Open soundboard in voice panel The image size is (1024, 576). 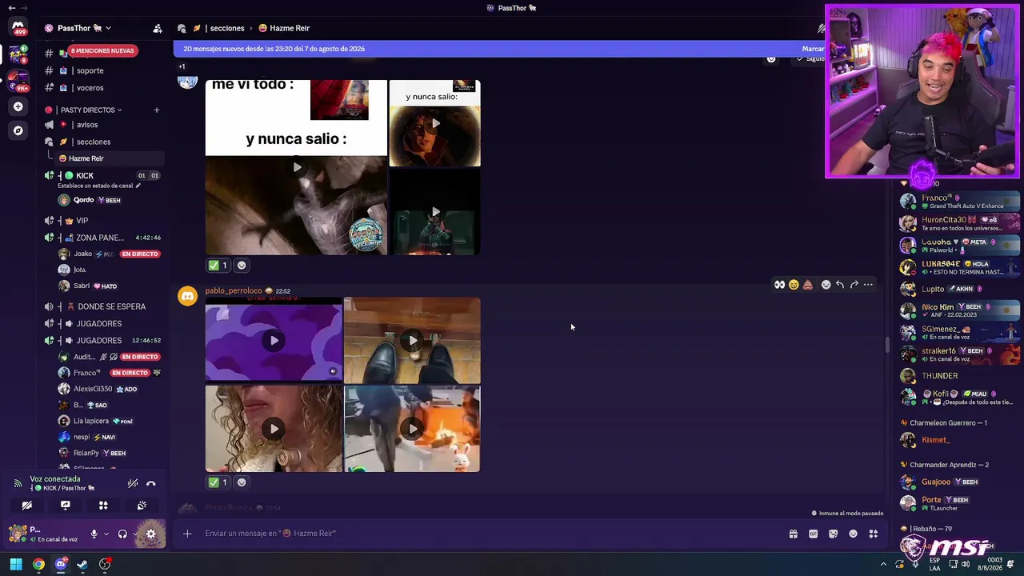click(x=142, y=506)
